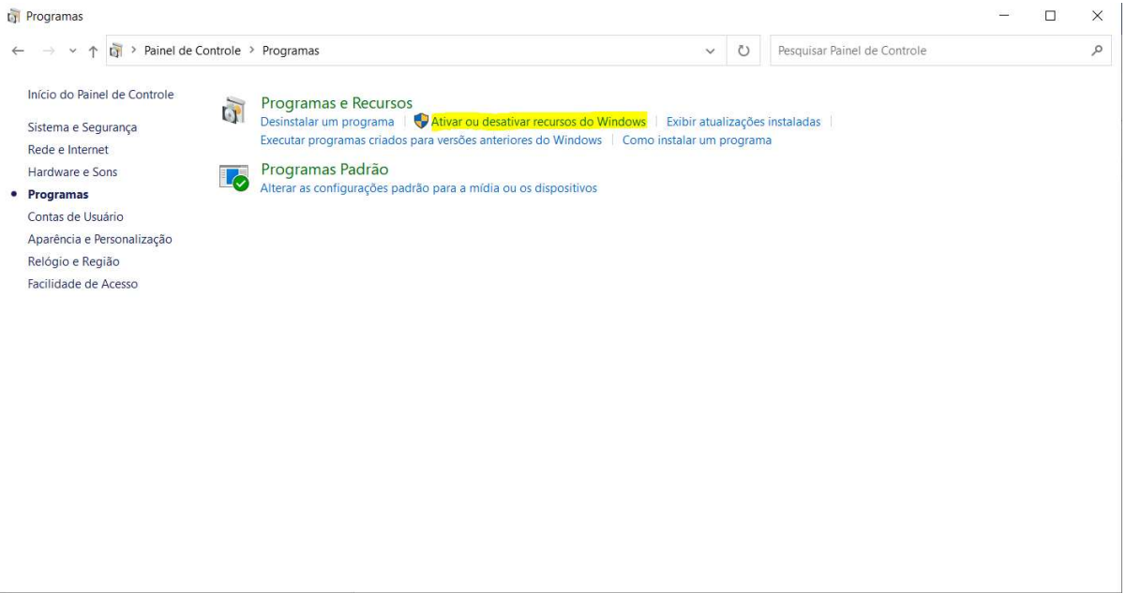Image resolution: width=1126 pixels, height=593 pixels.
Task: Open Relógio e Região category
Action: 74,262
